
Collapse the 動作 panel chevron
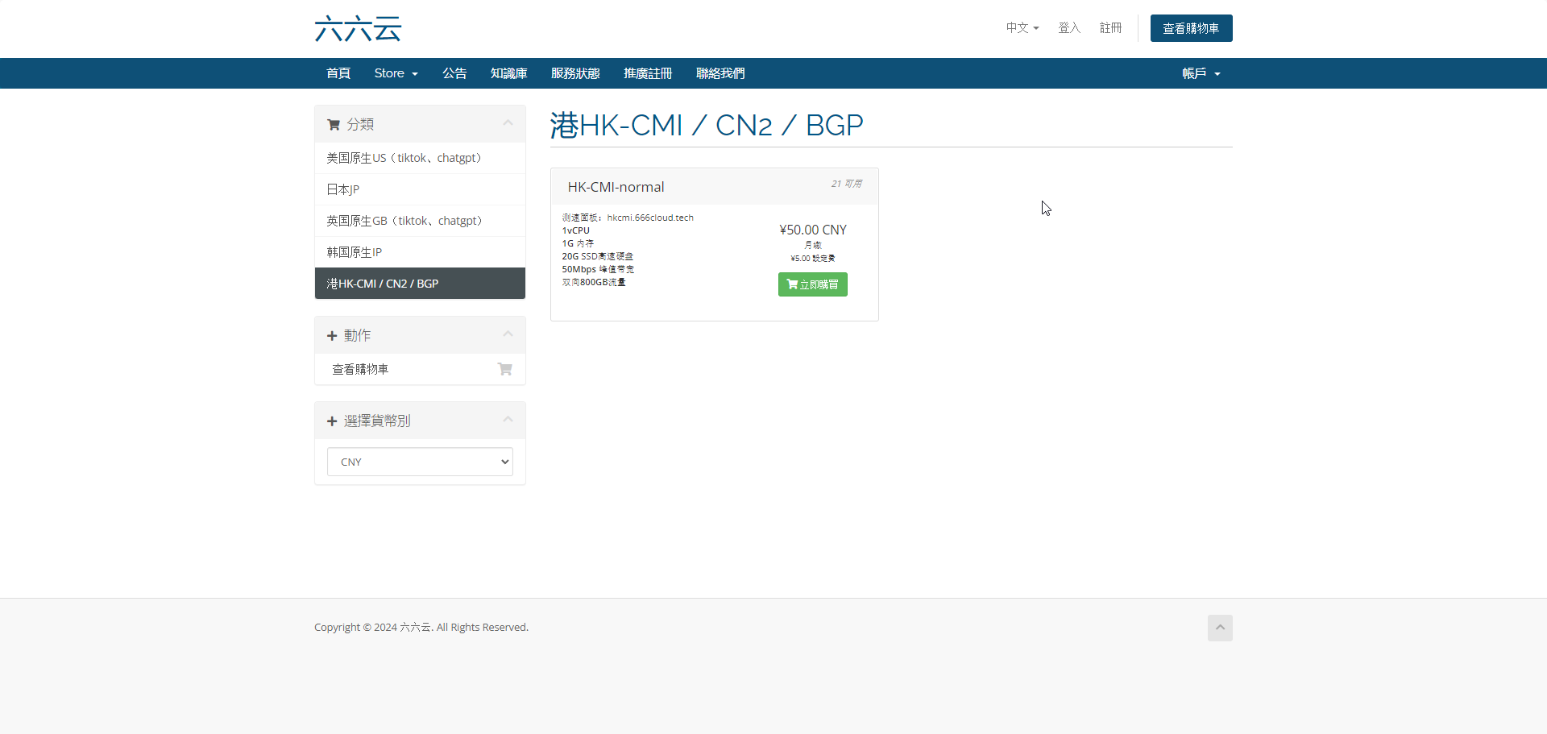pyautogui.click(x=508, y=334)
